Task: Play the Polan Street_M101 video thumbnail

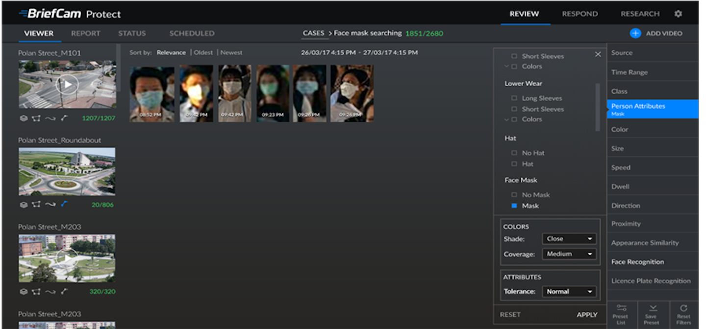Action: click(67, 84)
